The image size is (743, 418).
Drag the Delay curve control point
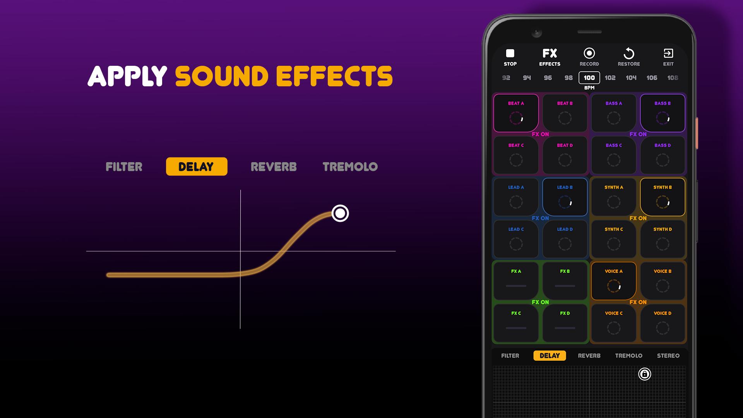pos(340,213)
